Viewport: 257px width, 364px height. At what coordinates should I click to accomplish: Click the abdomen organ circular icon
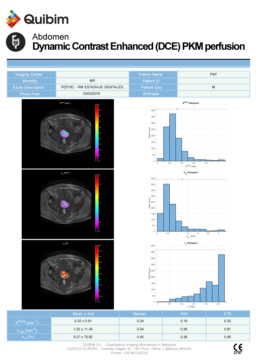tap(16, 42)
